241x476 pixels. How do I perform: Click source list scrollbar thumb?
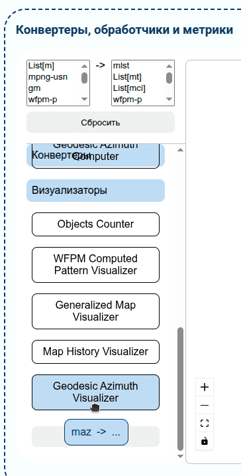coord(85,78)
